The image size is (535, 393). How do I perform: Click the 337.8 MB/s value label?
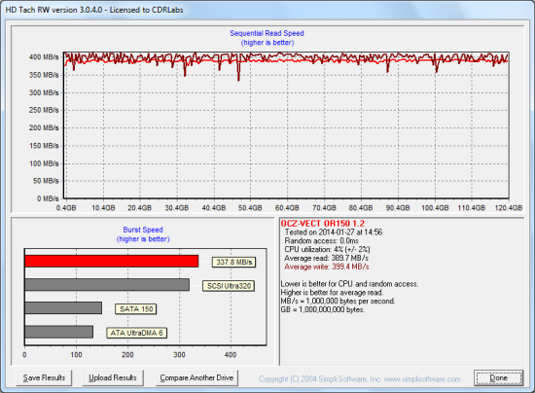click(233, 262)
